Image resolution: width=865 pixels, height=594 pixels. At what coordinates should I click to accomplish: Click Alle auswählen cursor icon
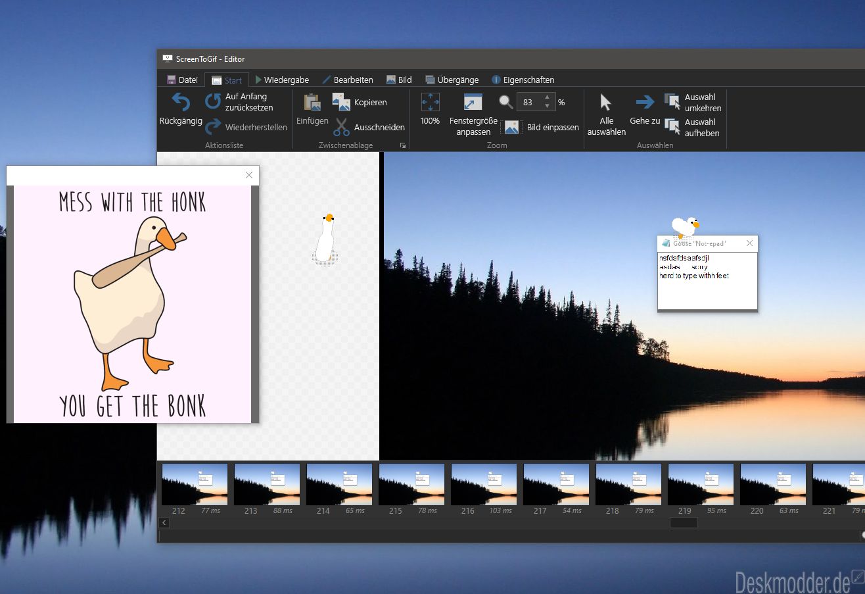(606, 102)
